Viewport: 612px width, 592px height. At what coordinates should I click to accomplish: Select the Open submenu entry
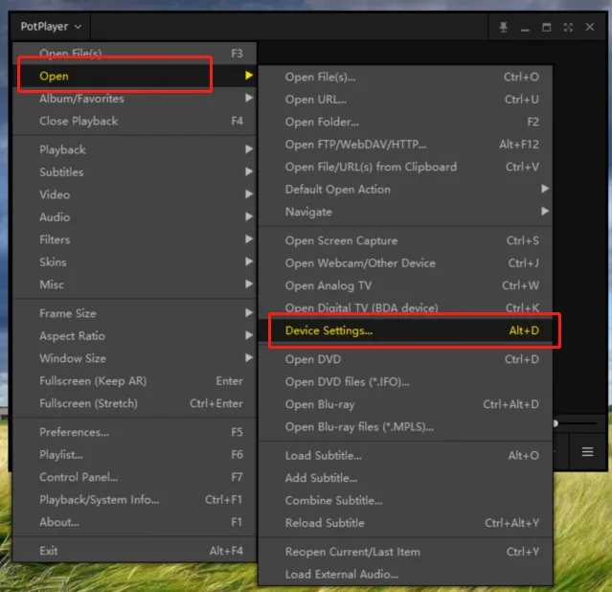tap(135, 76)
